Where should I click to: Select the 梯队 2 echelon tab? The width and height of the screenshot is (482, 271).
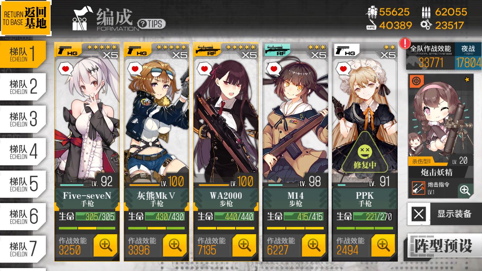point(23,87)
